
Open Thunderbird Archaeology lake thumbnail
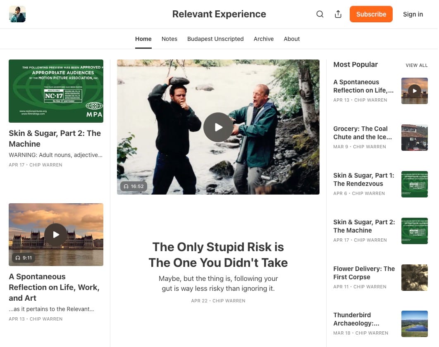[414, 324]
